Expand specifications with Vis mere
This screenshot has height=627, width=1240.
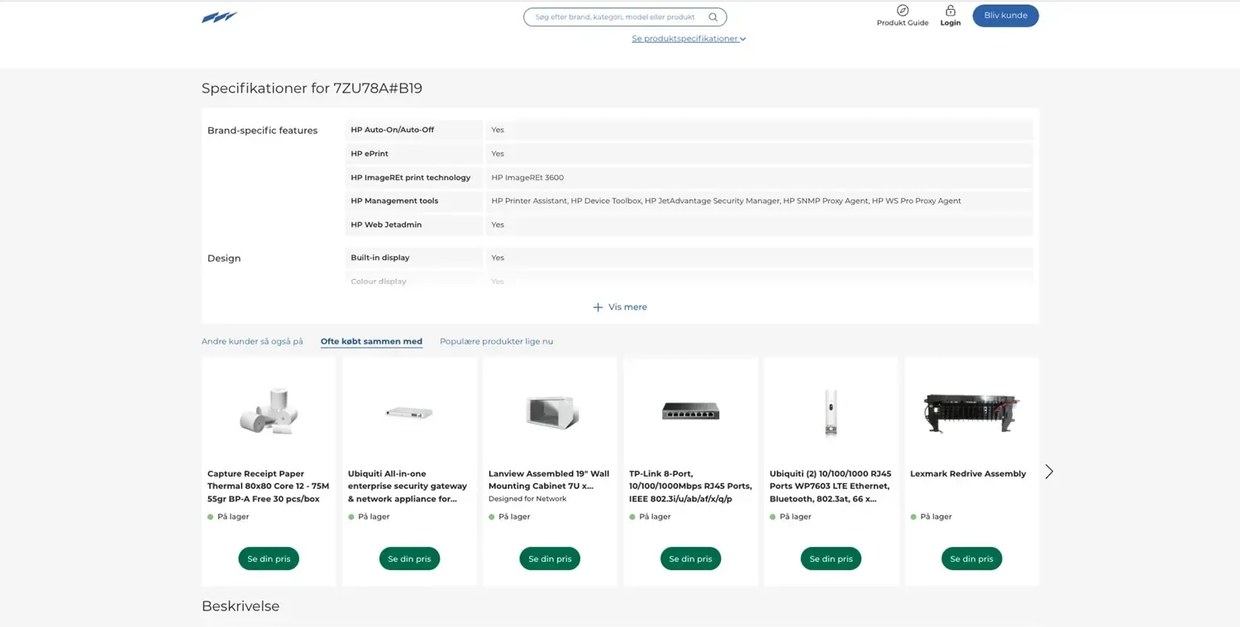tap(620, 307)
